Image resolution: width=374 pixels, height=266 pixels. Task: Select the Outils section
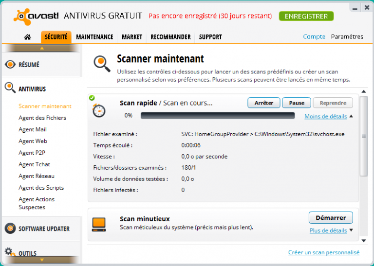tap(28, 253)
